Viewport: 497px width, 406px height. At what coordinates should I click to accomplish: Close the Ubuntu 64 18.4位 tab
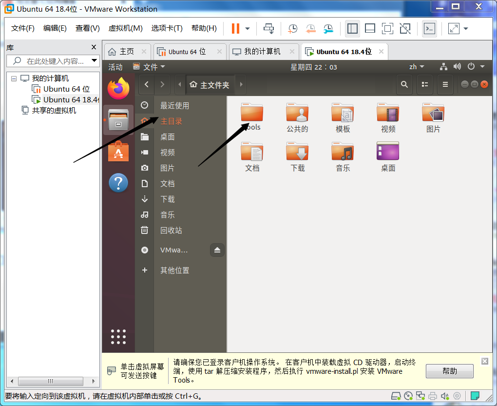click(x=382, y=51)
